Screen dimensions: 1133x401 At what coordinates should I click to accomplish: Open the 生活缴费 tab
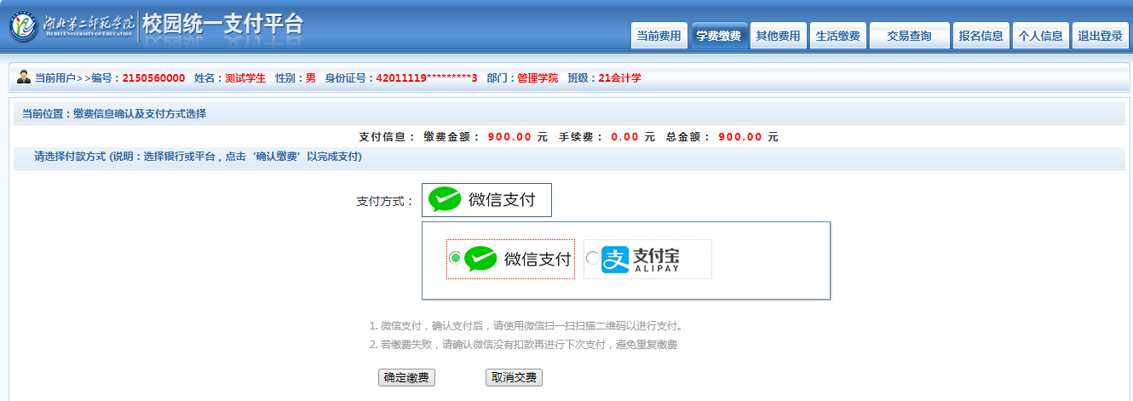[837, 36]
